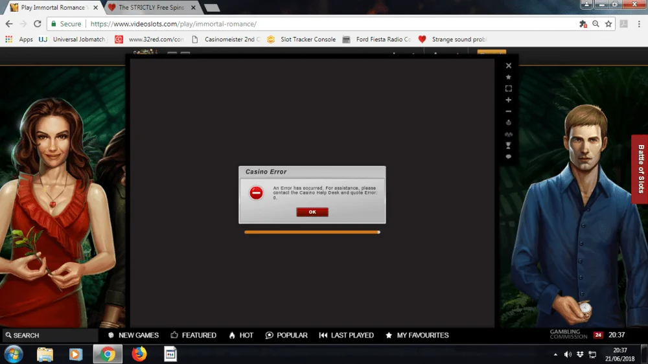Screen dimensions: 648x364
Task: Open a new browser tab
Action: click(x=212, y=7)
